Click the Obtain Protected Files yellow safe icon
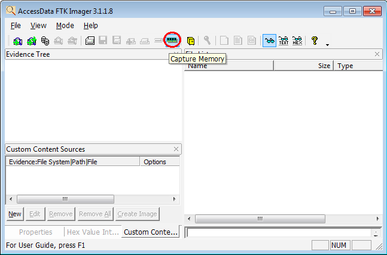The width and height of the screenshot is (387, 255). click(191, 41)
